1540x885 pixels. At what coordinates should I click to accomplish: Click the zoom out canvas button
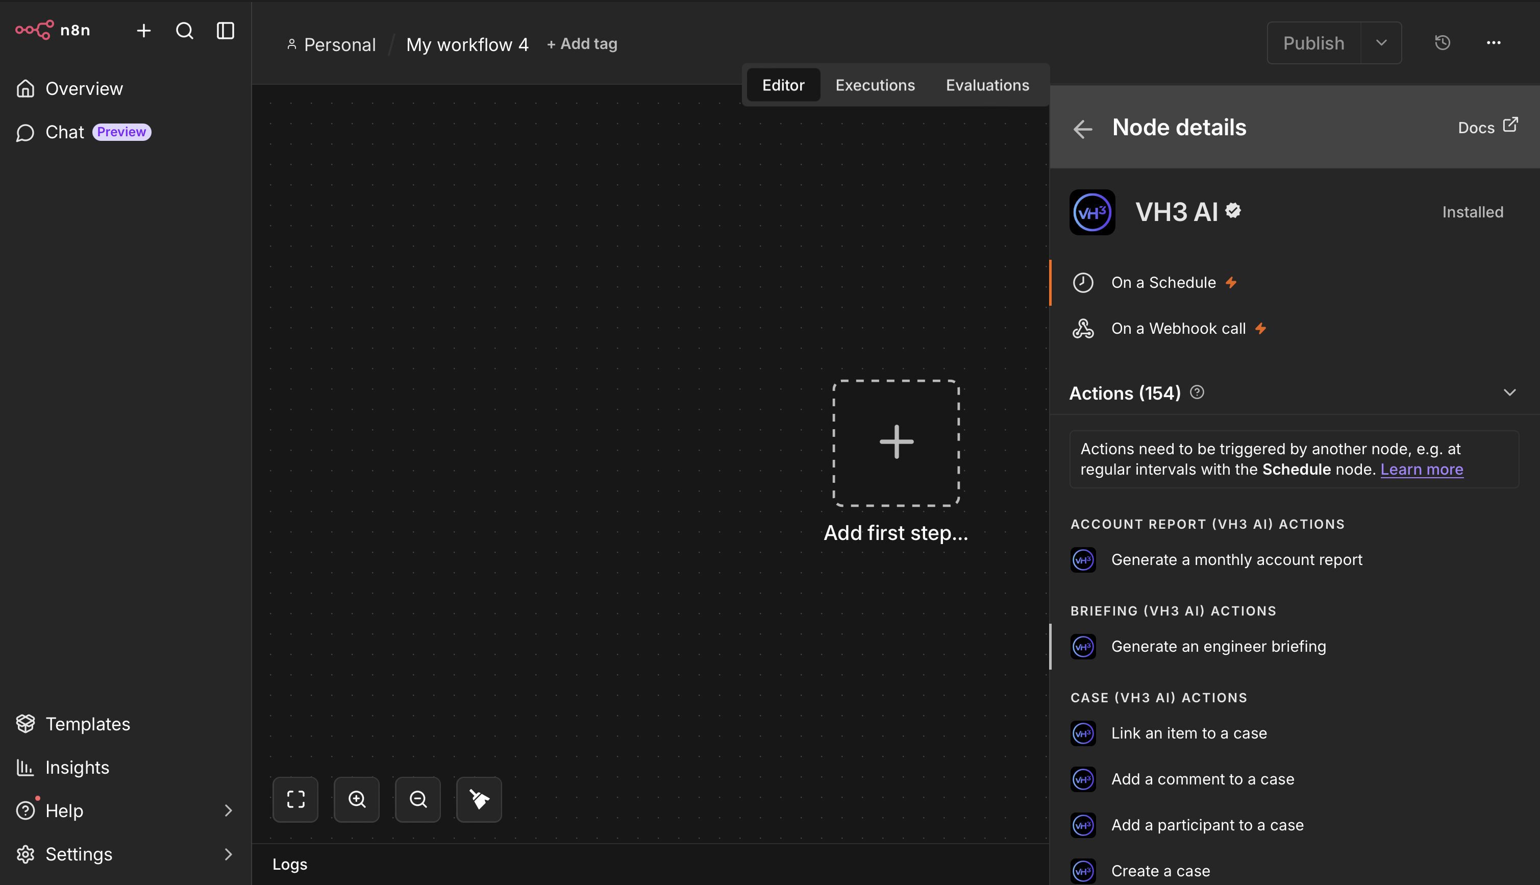[418, 799]
